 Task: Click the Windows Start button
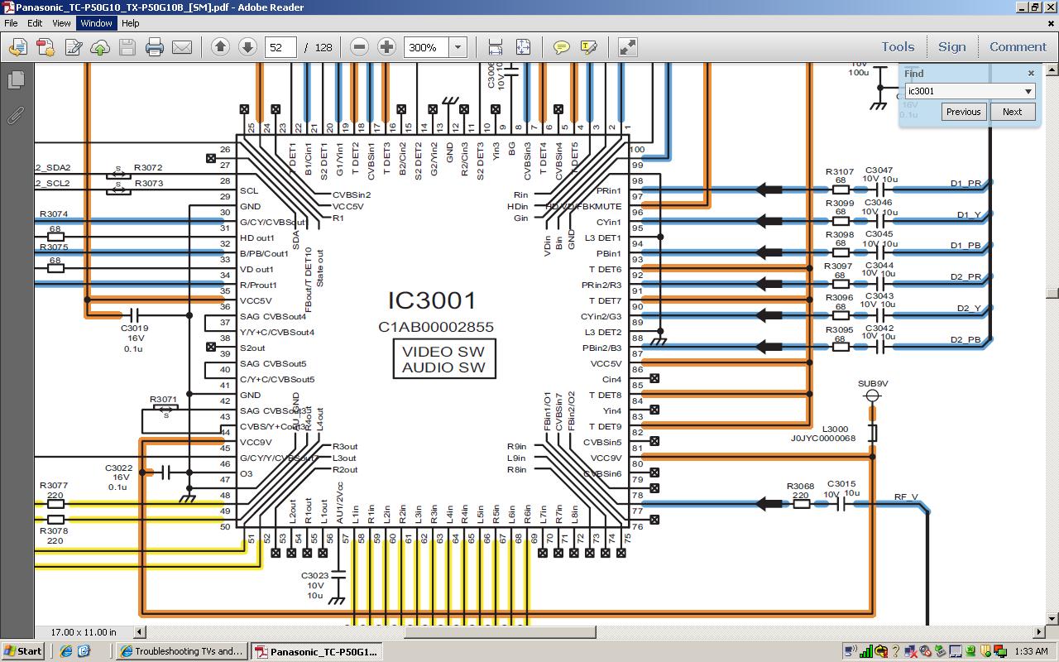coord(22,651)
